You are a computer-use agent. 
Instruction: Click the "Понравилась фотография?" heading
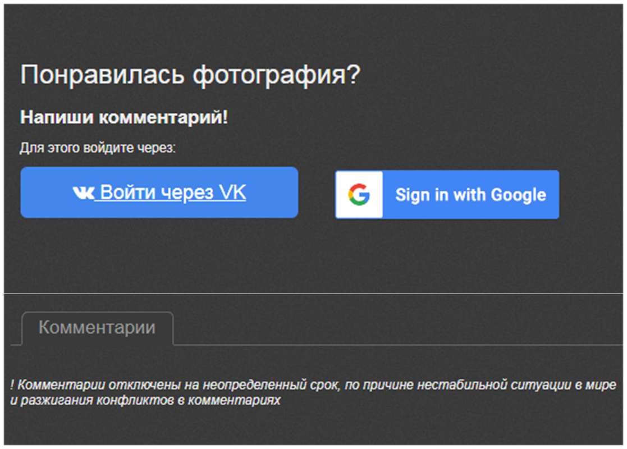(189, 76)
